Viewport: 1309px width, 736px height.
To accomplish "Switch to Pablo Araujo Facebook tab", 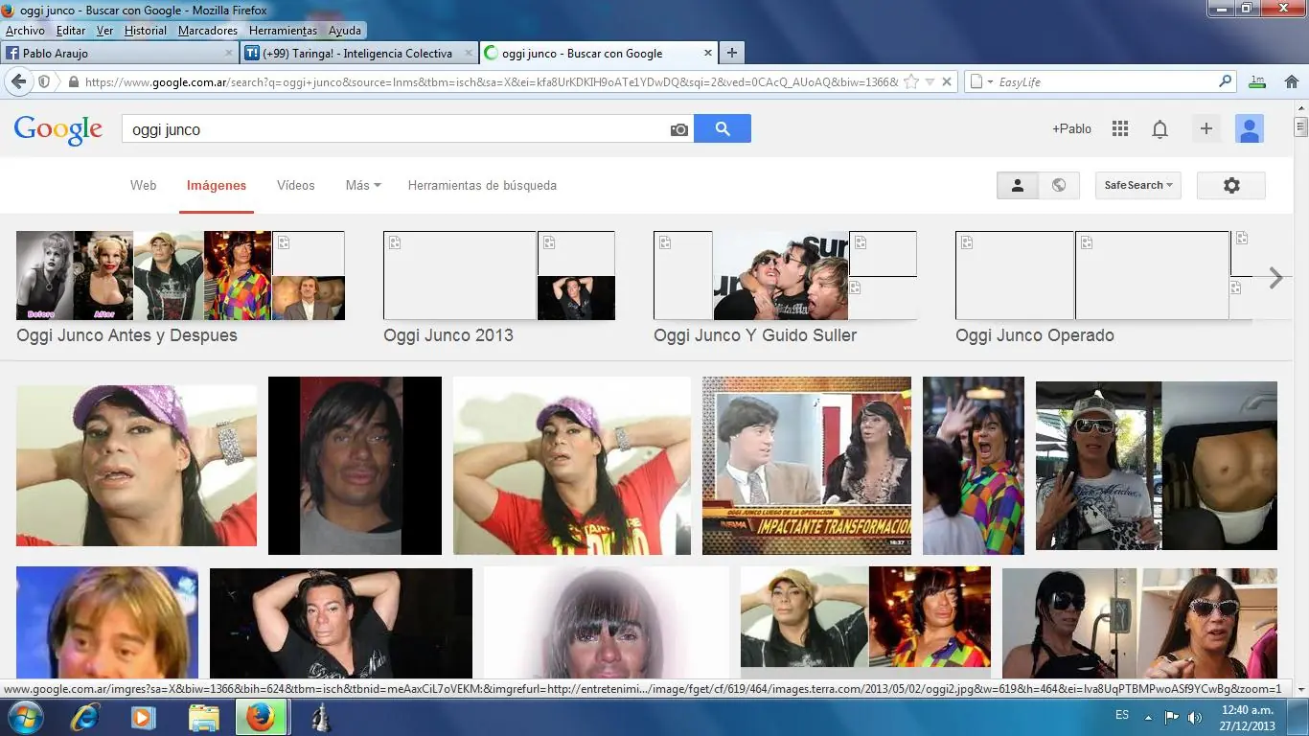I will pos(120,54).
